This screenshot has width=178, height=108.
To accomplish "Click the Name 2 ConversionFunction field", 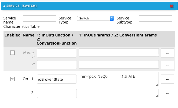I will pyautogui.click(x=57, y=65).
